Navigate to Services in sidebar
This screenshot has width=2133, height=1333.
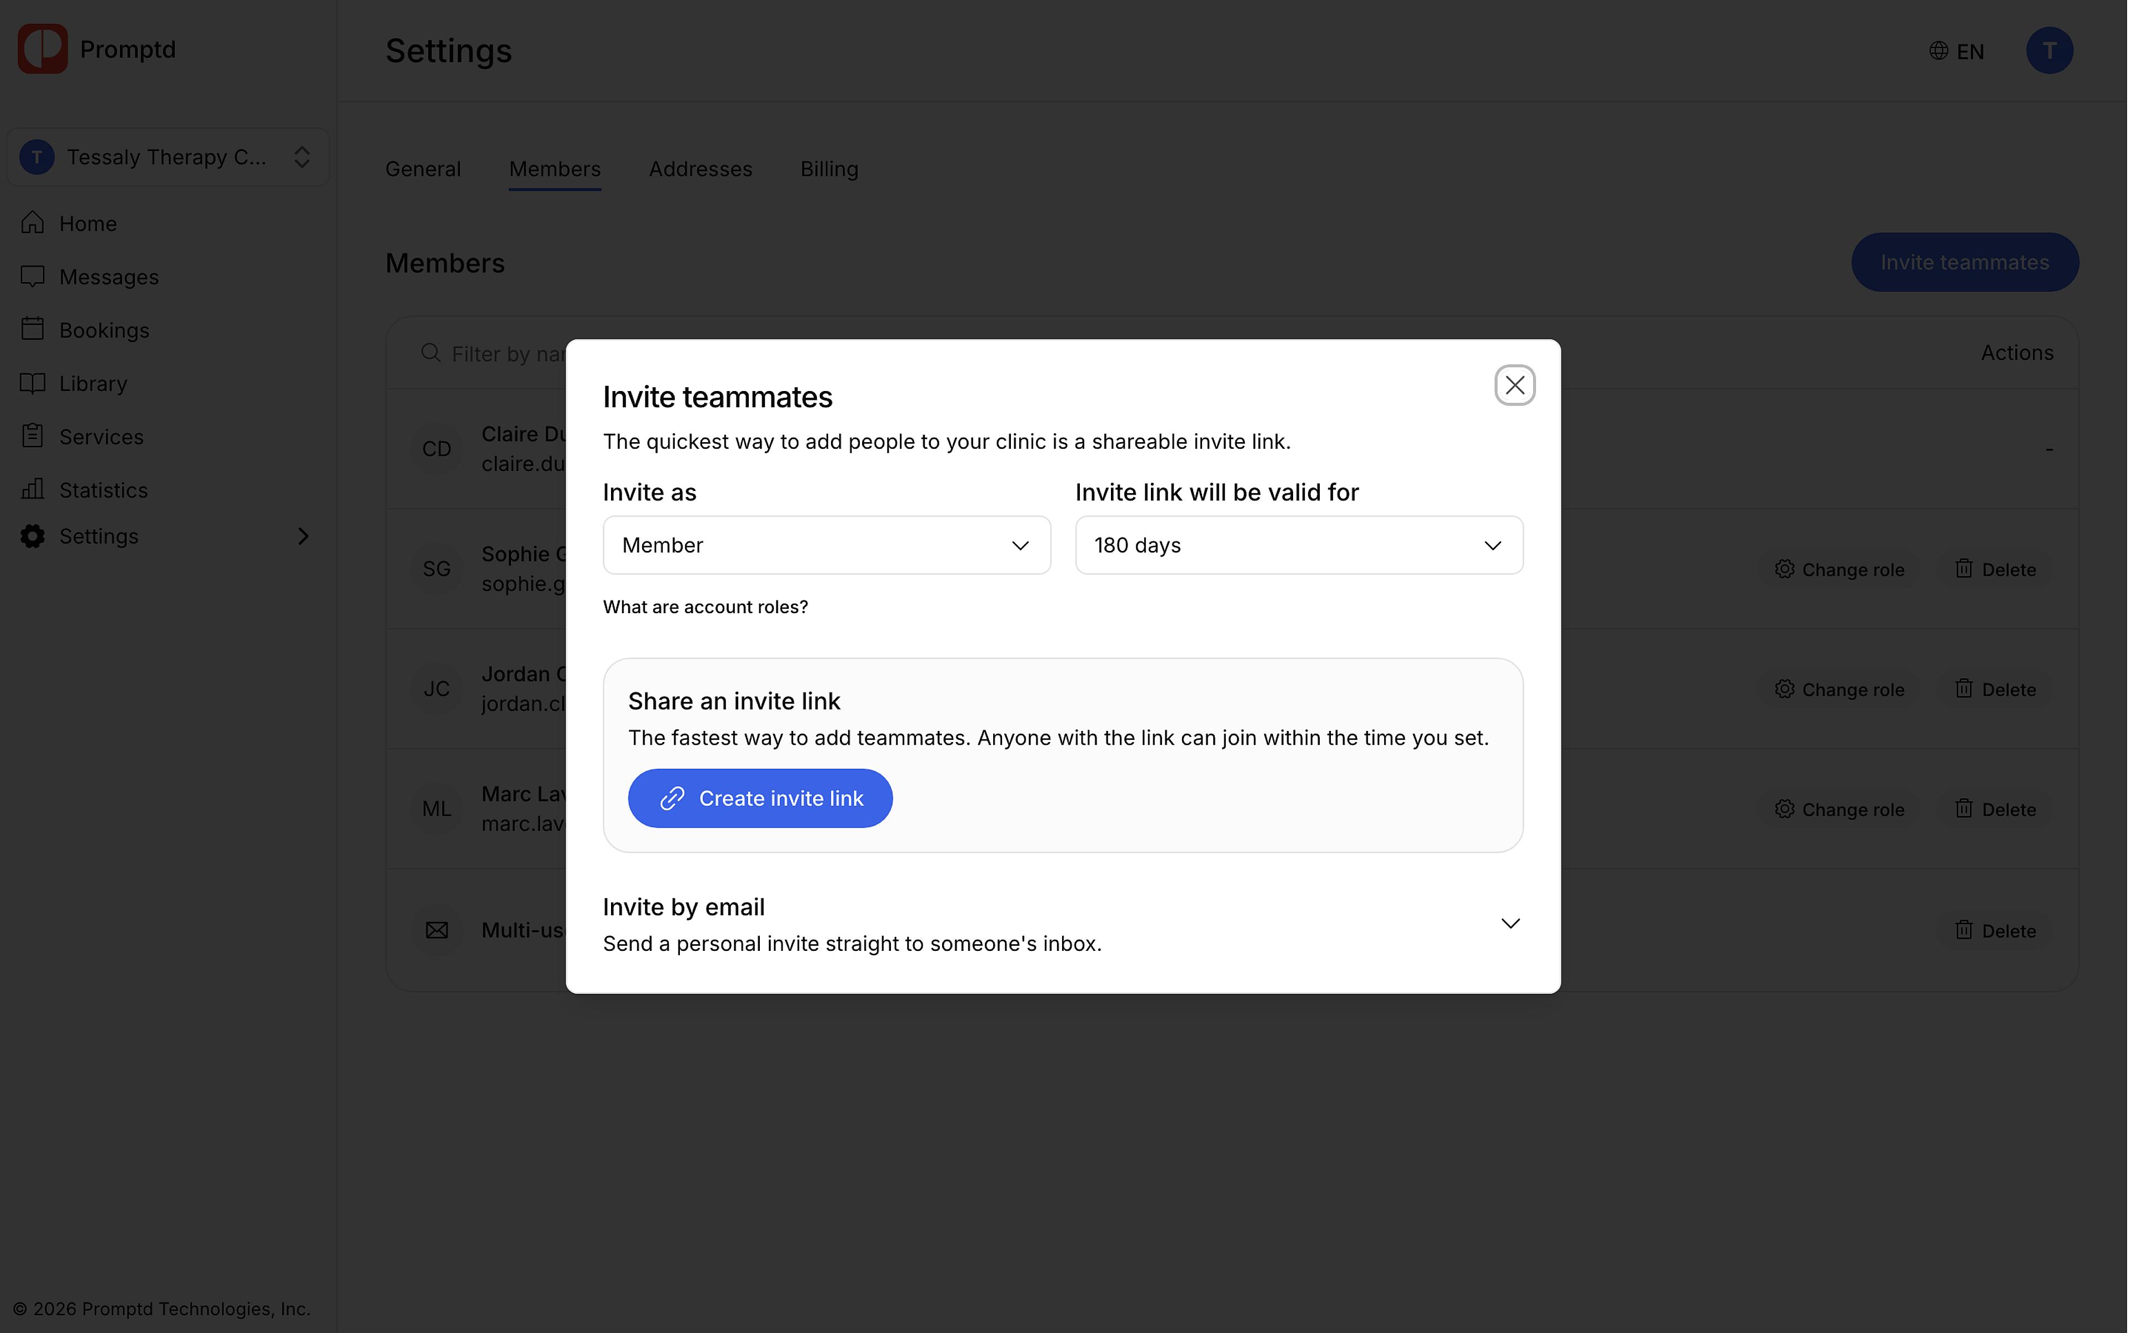tap(167, 437)
